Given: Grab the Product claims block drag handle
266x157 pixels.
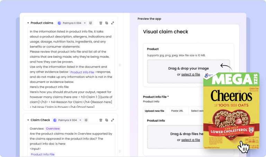Looking at the screenshot, I should click(x=120, y=65).
